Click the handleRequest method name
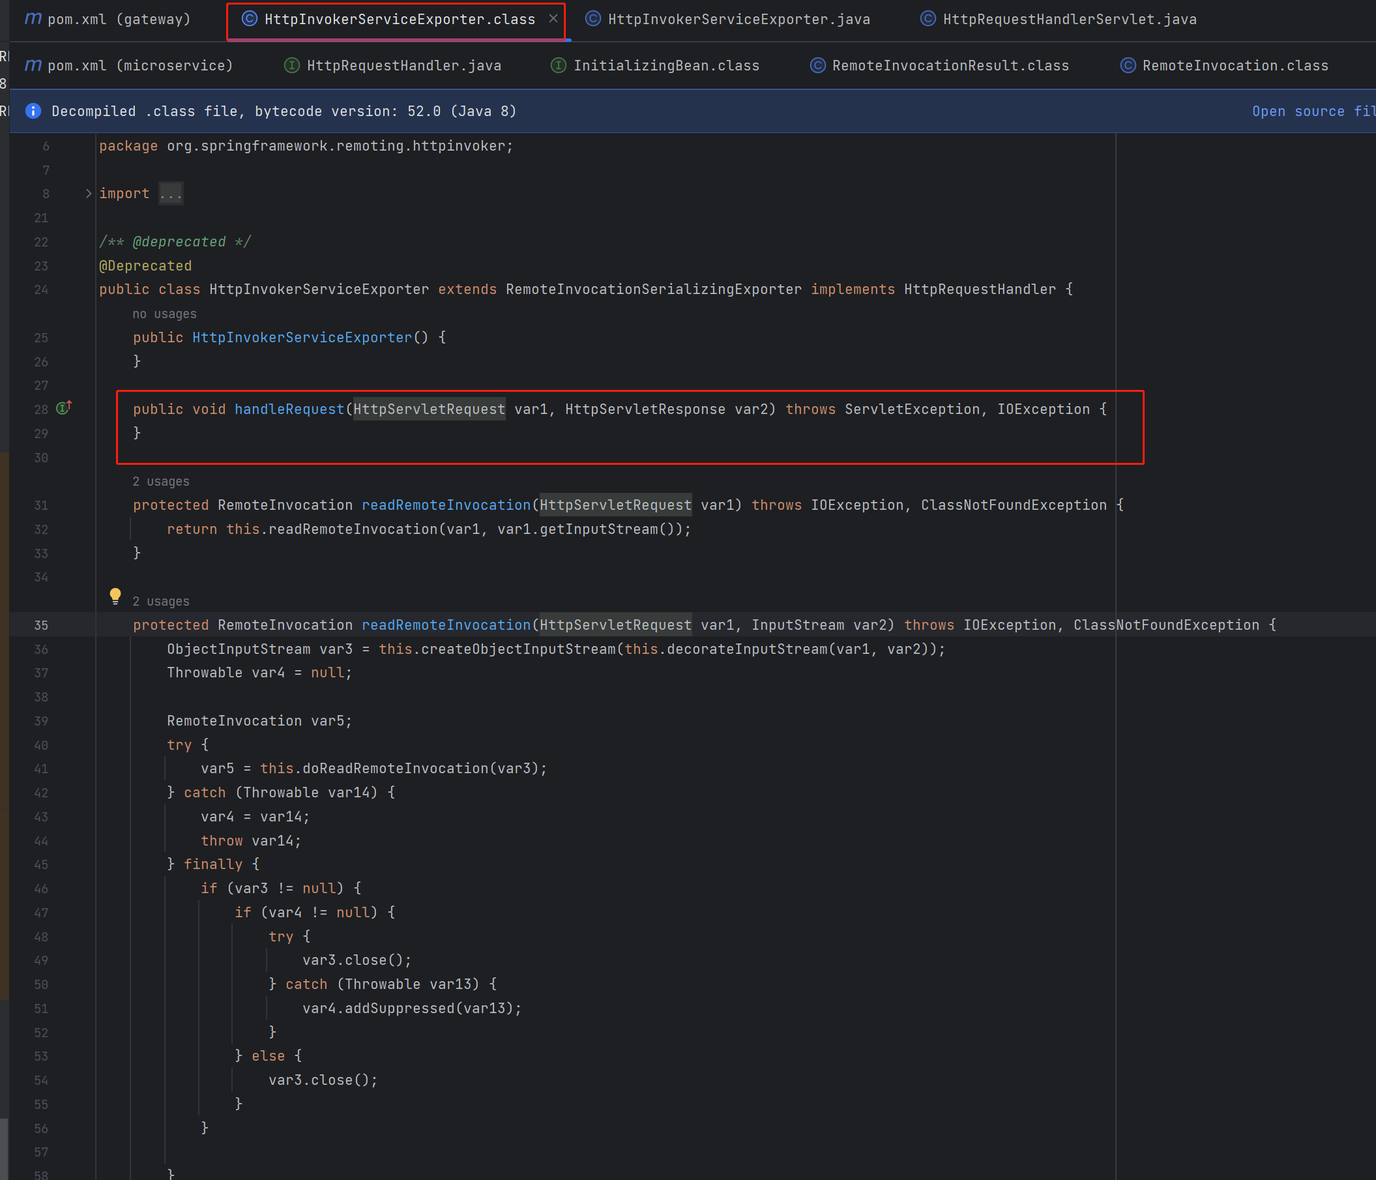Screen dimensions: 1376x1180 point(289,409)
